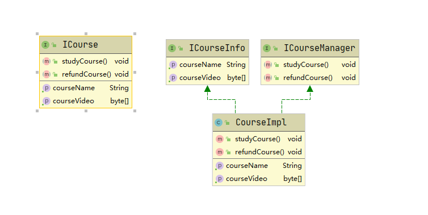Click property icon beside courseName in ICourse

[47, 88]
